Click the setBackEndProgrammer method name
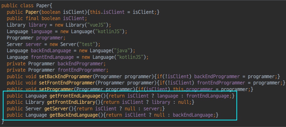The width and height of the screenshot is (286, 127). [x=67, y=76]
